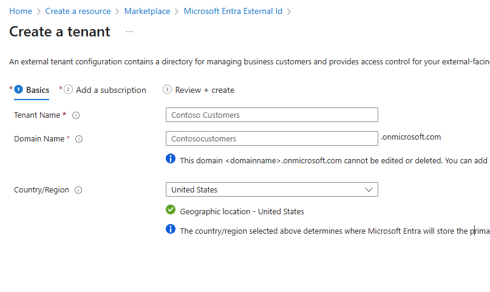This screenshot has width=490, height=292.
Task: Open the Country/Region dropdown
Action: click(x=272, y=189)
